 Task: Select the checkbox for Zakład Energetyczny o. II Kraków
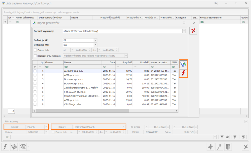(x=35, y=88)
